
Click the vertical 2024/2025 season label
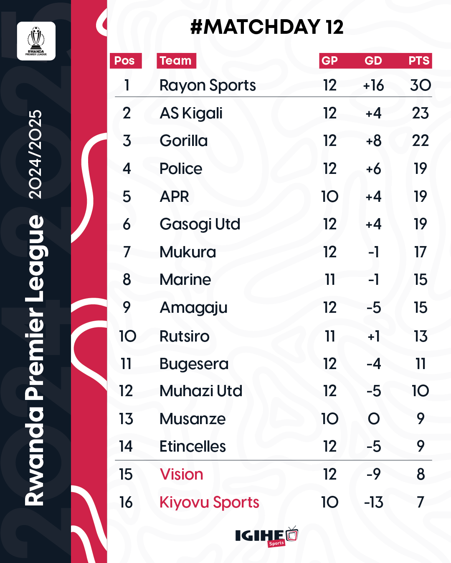tap(35, 154)
